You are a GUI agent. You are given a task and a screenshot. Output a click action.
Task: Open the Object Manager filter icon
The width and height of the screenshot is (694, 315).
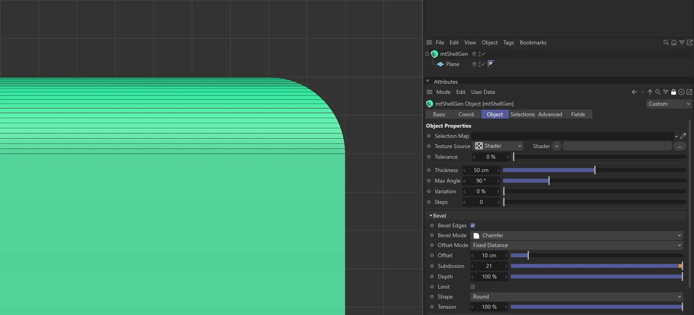(682, 42)
